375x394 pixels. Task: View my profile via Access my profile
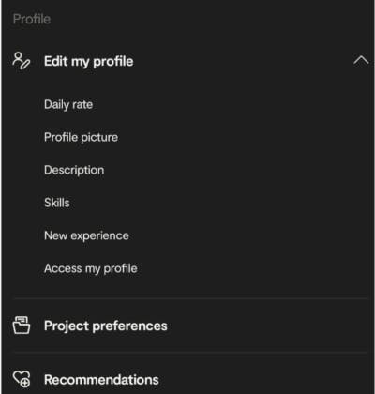click(x=91, y=268)
